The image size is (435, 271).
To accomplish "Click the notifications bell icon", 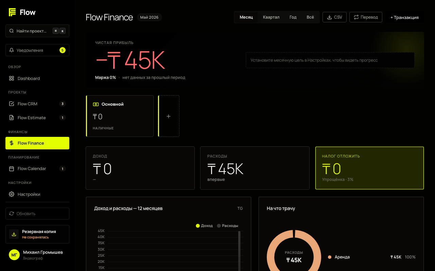I will pyautogui.click(x=12, y=50).
